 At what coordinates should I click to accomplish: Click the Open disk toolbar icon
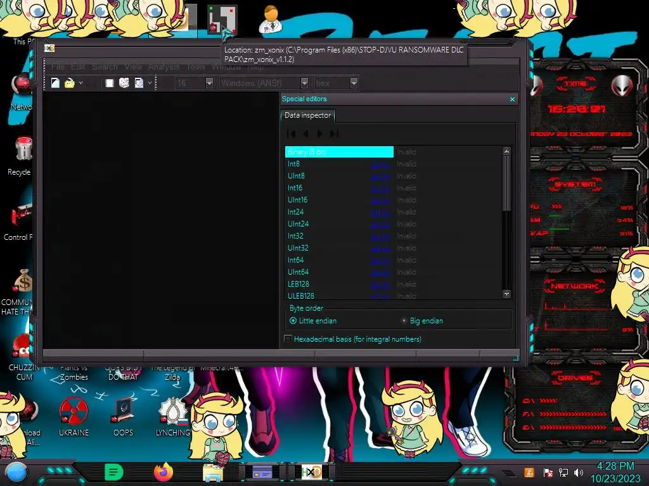coord(124,83)
